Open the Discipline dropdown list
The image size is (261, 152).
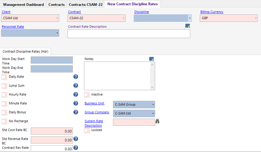pos(190,18)
